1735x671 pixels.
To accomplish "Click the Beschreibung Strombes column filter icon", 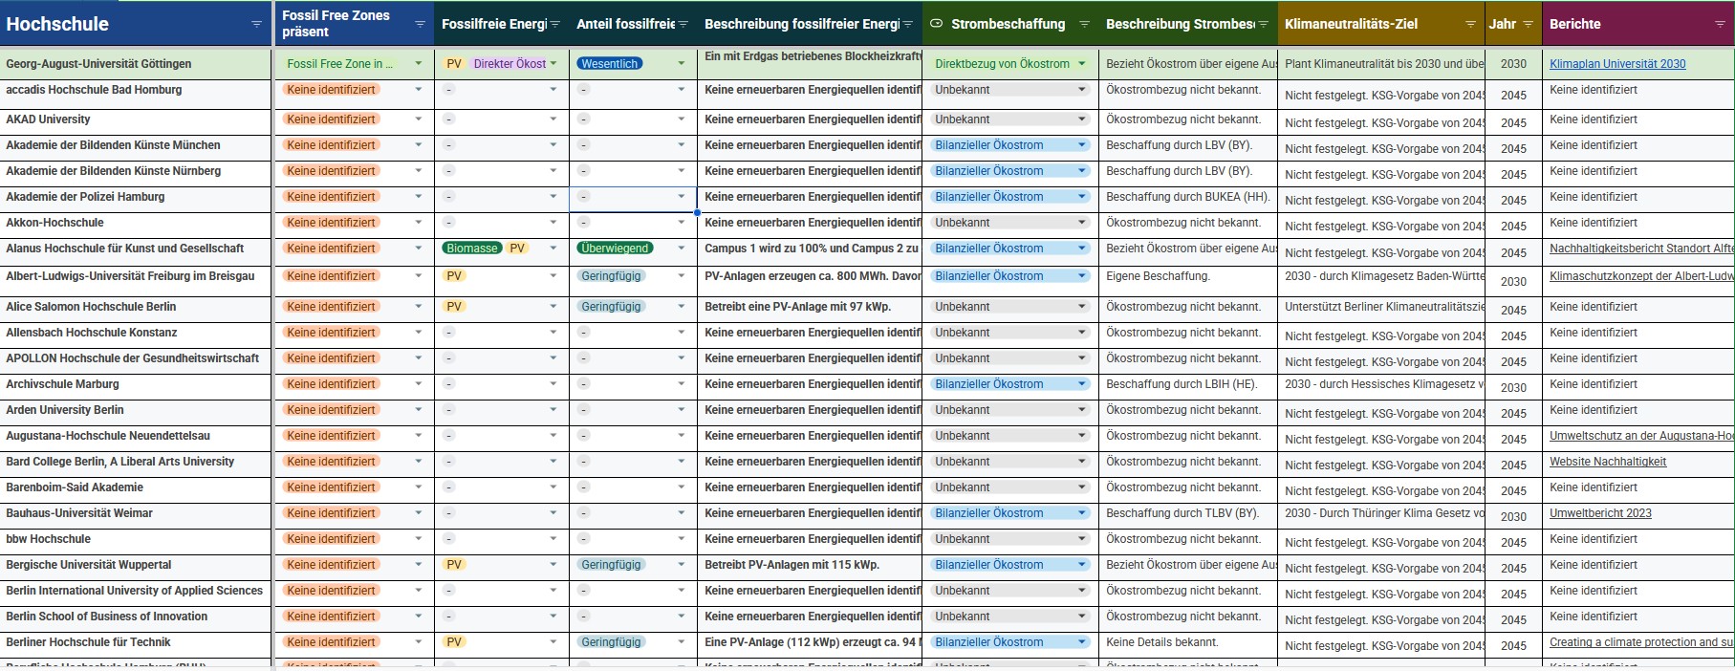I will tap(1263, 24).
